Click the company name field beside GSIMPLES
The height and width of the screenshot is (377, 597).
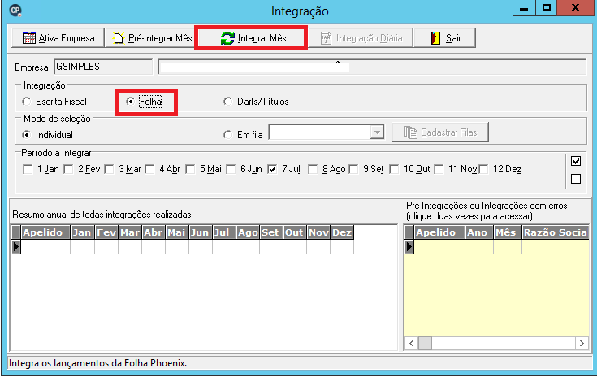372,67
